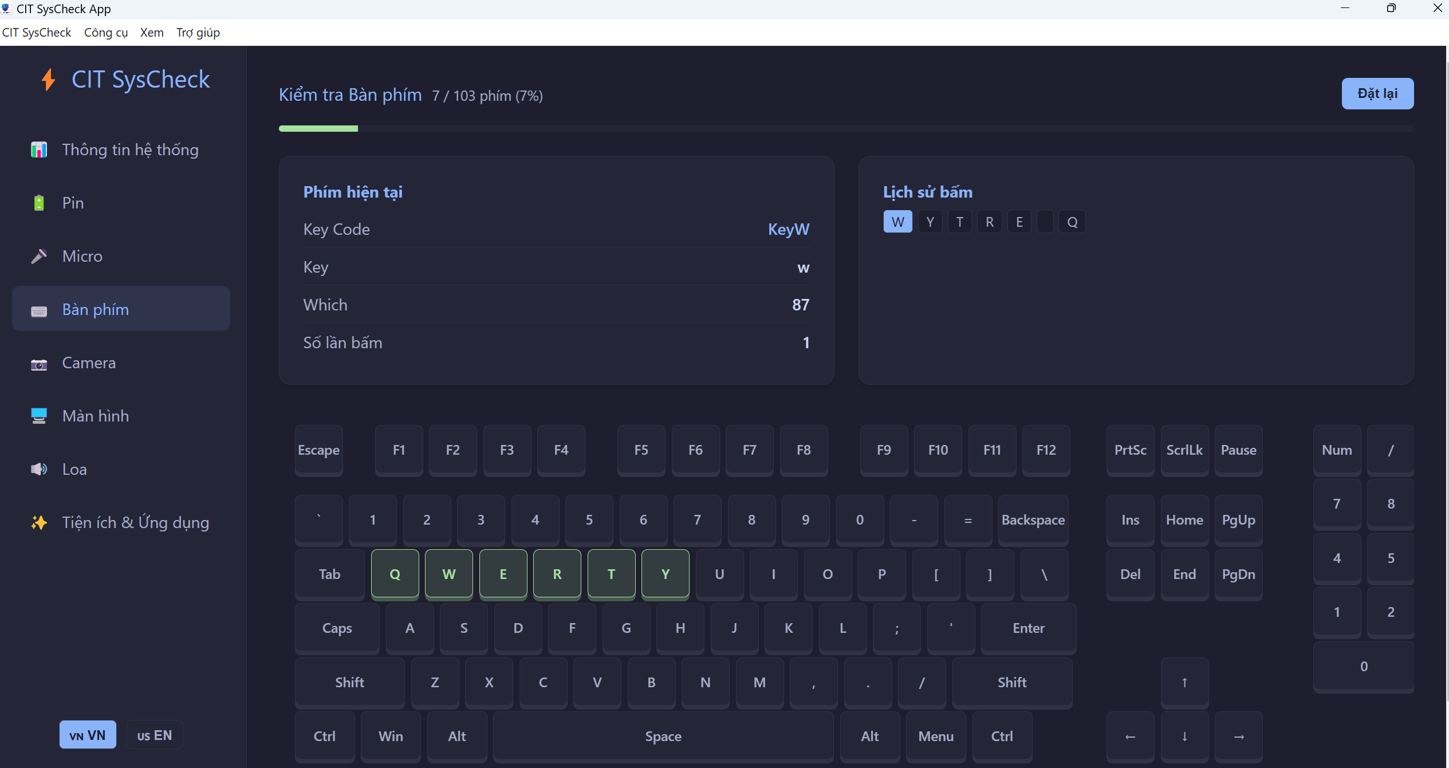Viewport: 1449px width, 768px height.
Task: Open the Trợ giúp menu
Action: [198, 33]
